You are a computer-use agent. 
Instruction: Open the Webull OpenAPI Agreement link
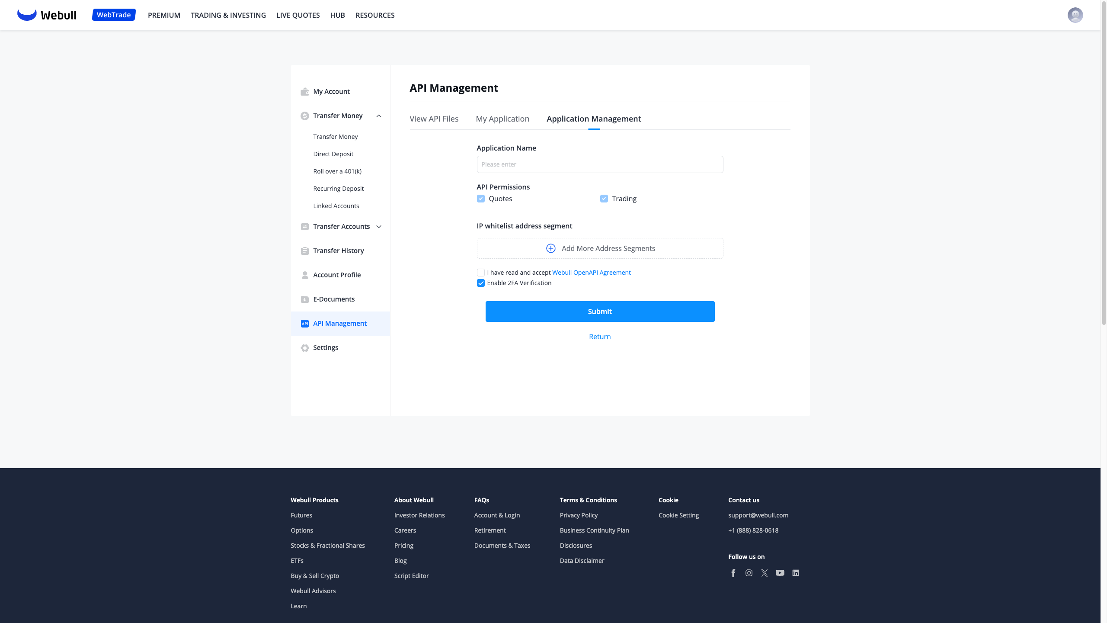pos(591,273)
